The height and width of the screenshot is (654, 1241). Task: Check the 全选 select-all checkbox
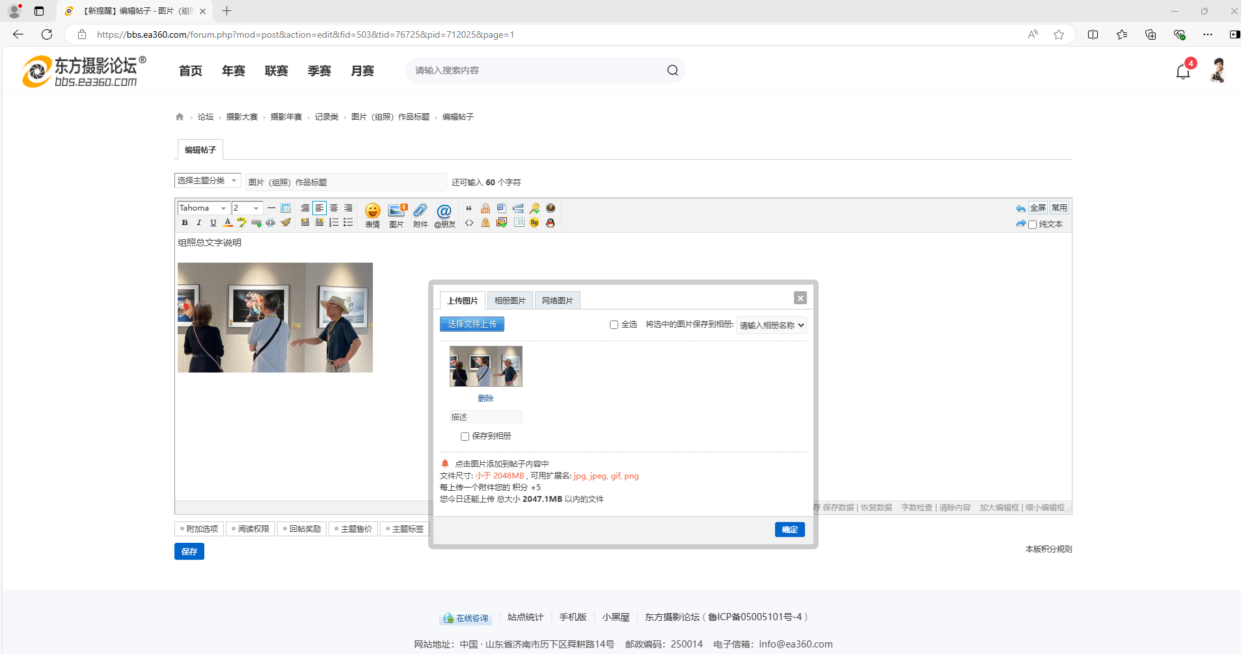[614, 324]
